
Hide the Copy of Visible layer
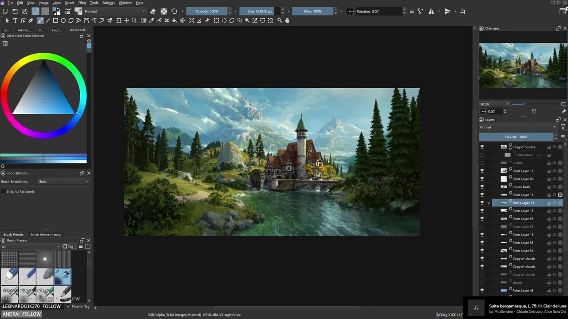tap(482, 147)
